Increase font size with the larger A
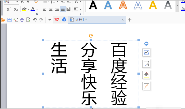This screenshot has width=185, height=109. [x=22, y=2]
